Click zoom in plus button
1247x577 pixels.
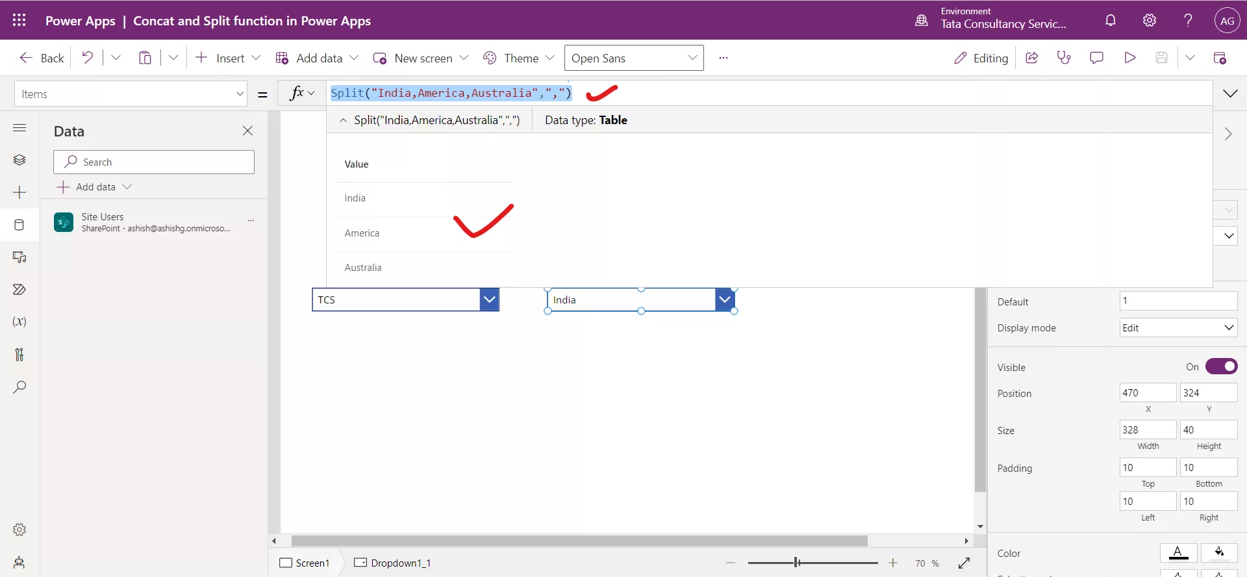893,563
